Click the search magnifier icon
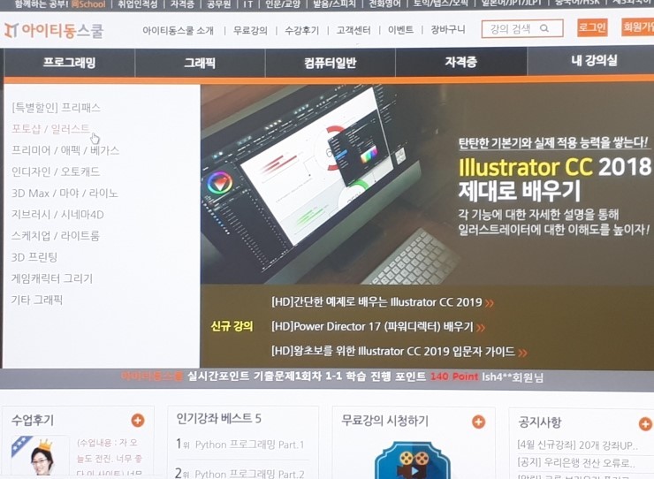This screenshot has width=654, height=479. point(544,28)
